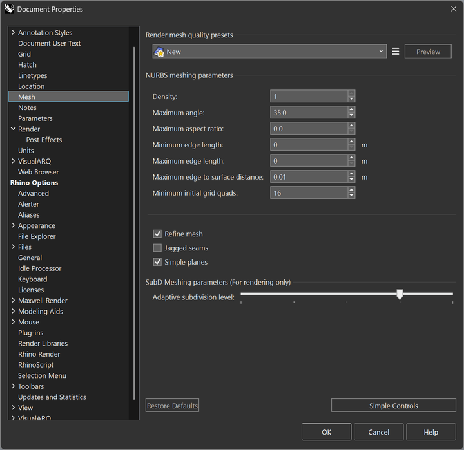Open the Aliases page
Image resolution: width=464 pixels, height=450 pixels.
pyautogui.click(x=29, y=214)
